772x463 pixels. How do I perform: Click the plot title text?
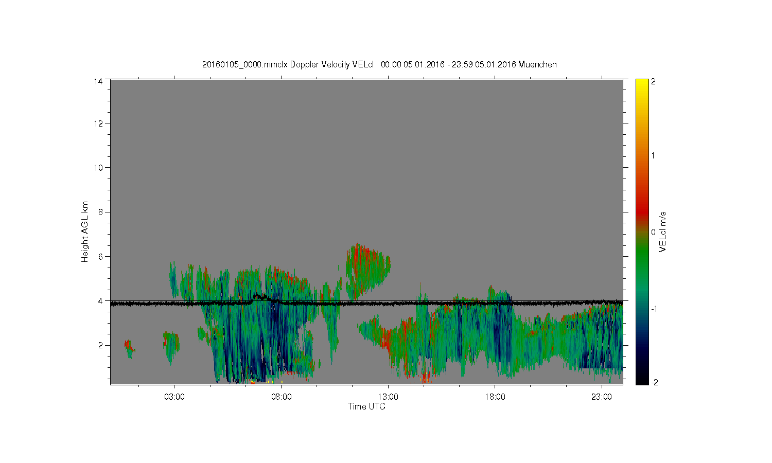coord(379,64)
